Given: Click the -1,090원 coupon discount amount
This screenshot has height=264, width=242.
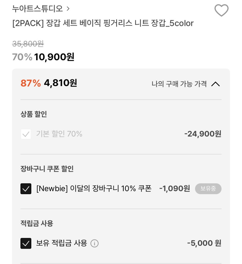Looking at the screenshot, I should (x=175, y=188).
